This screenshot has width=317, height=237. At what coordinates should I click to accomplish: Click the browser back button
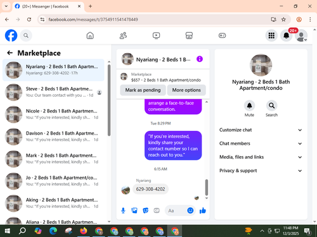(x=7, y=20)
